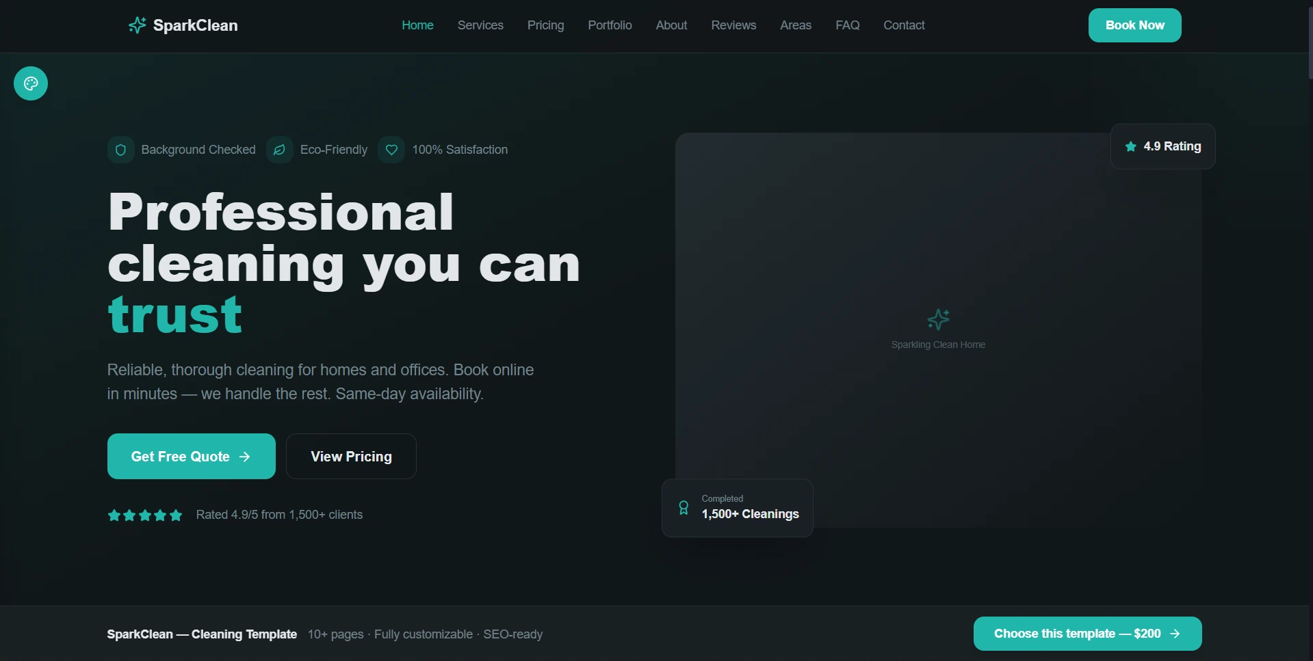Click the five-star rating icons row

tap(145, 515)
